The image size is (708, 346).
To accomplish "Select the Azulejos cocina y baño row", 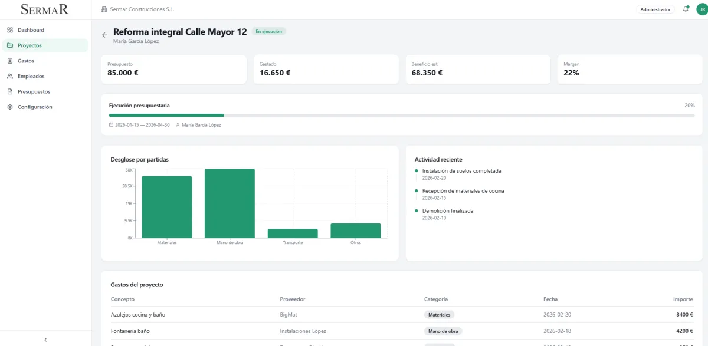I will 402,315.
